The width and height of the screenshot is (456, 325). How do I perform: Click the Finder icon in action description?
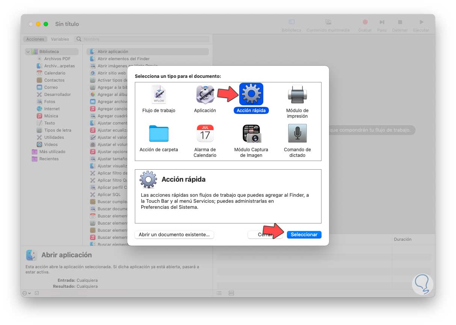[x=32, y=255]
